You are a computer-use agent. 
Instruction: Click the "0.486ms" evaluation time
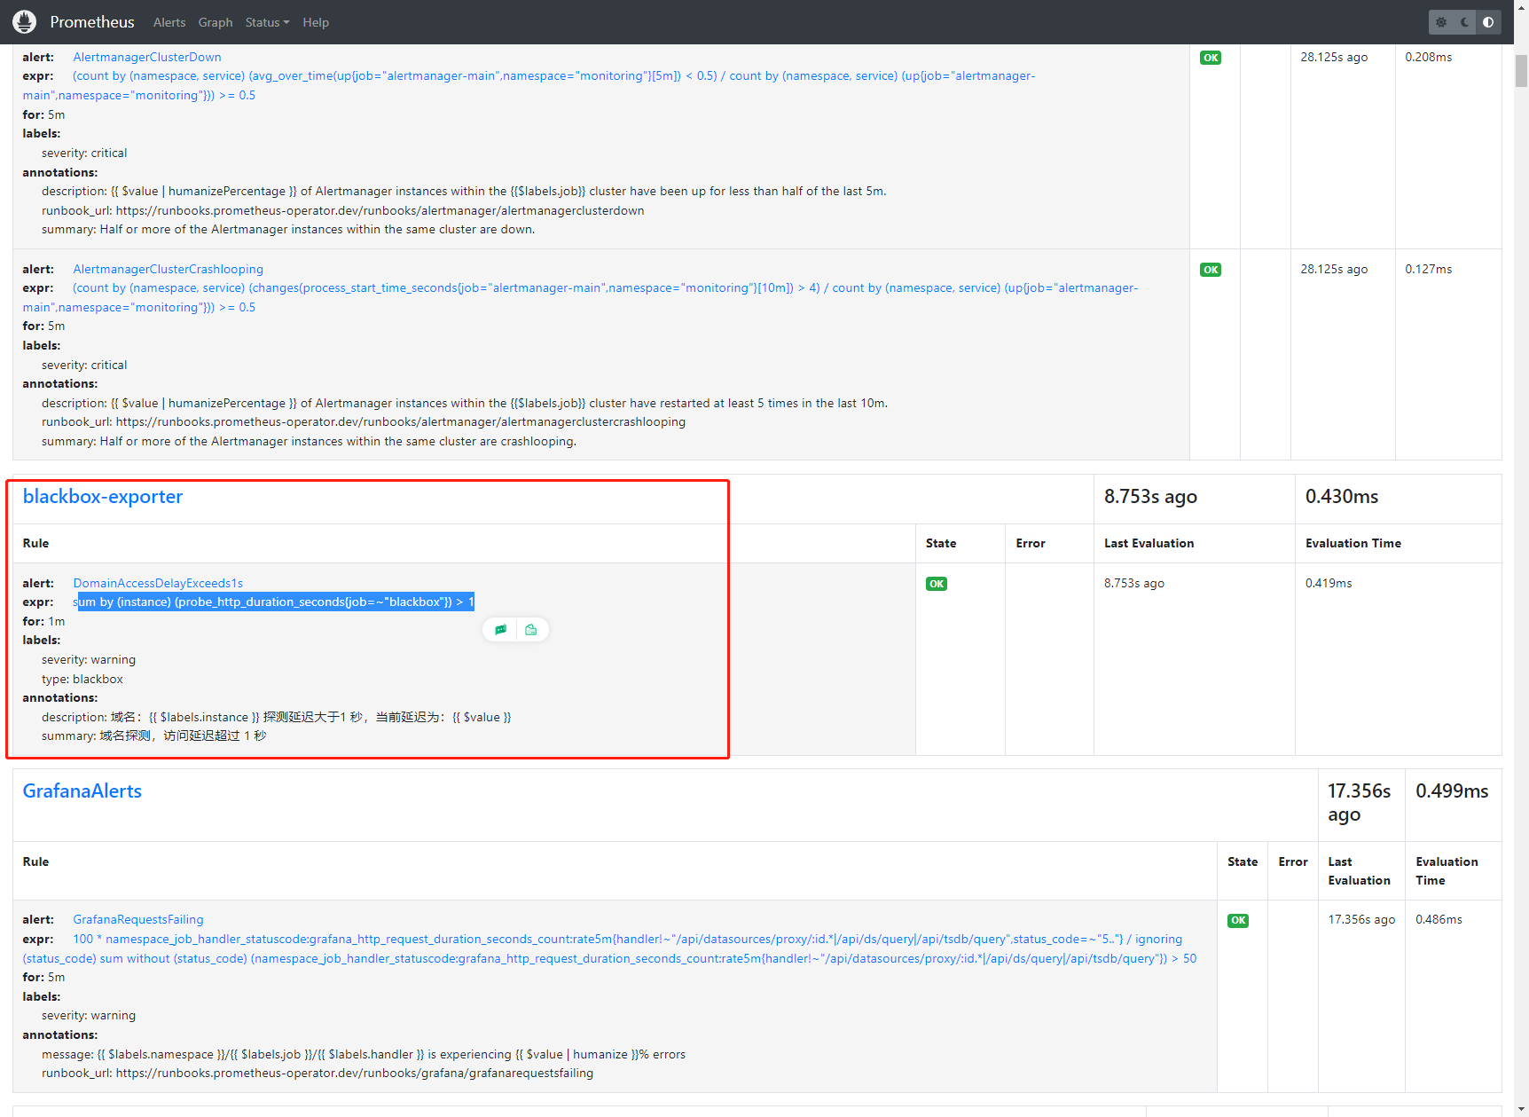point(1439,920)
